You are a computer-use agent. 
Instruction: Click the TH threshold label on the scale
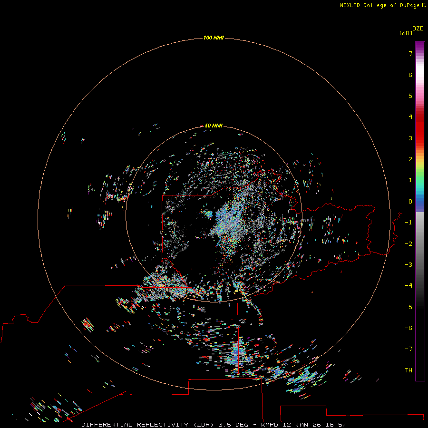click(x=409, y=370)
